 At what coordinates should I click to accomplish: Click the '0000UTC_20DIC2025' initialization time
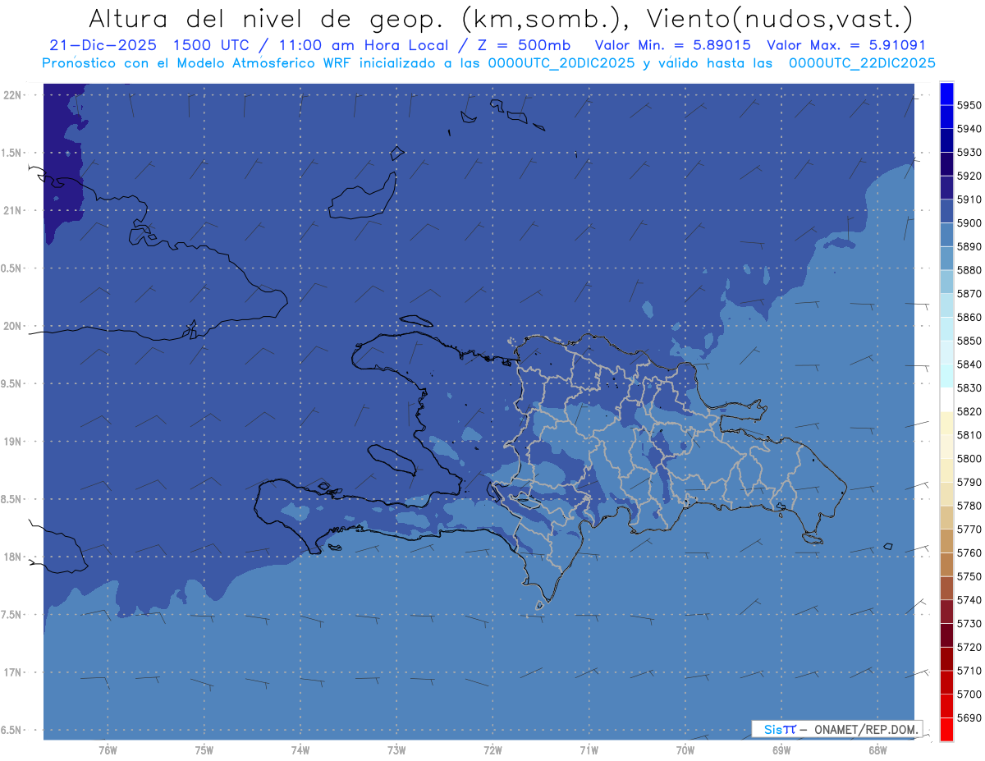[x=561, y=63]
